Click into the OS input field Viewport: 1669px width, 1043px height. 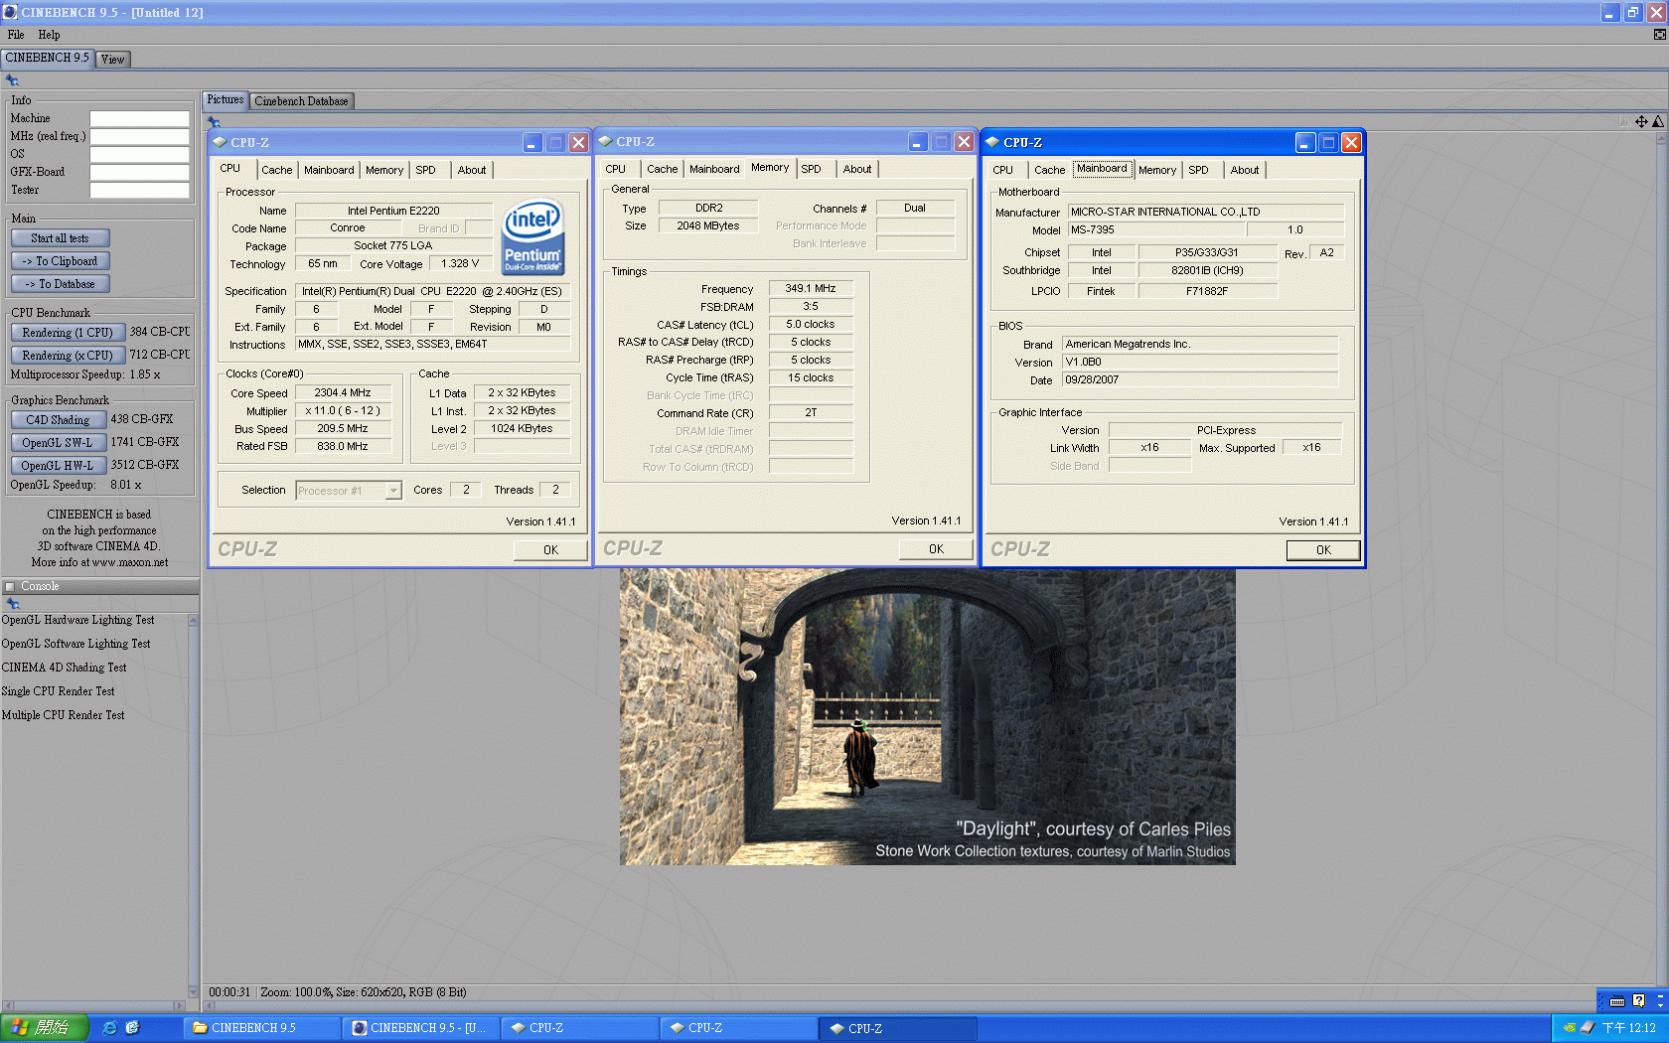(139, 154)
